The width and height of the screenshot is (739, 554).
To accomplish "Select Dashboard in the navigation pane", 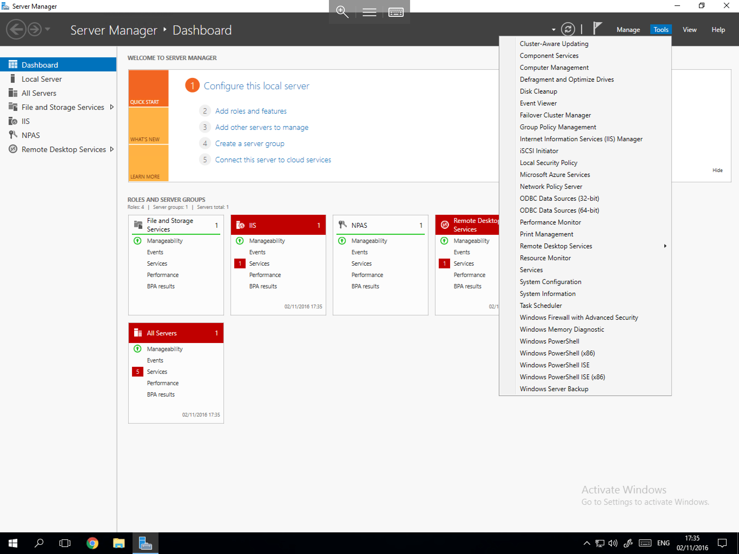I will tap(39, 64).
